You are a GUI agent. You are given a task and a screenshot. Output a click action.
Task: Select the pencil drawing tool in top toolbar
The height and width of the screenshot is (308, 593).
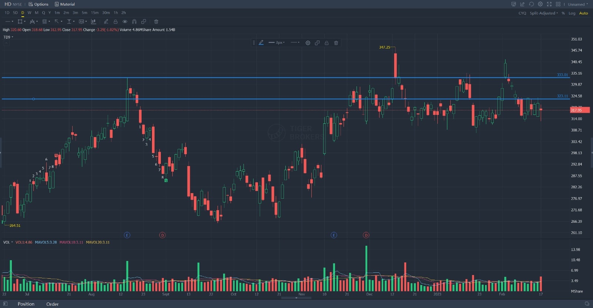point(106,21)
